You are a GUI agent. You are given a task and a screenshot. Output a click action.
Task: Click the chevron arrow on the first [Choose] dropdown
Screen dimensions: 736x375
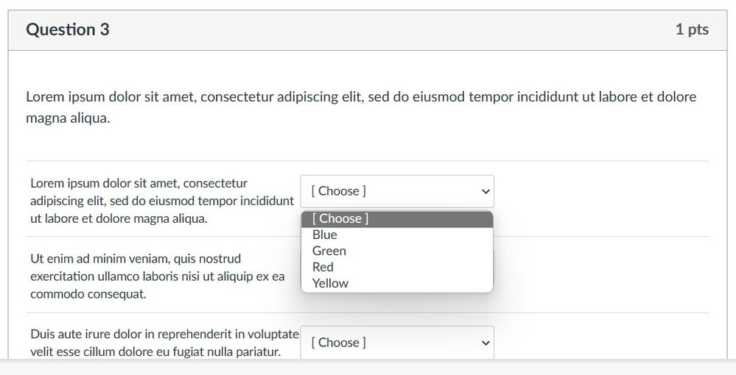click(x=485, y=191)
